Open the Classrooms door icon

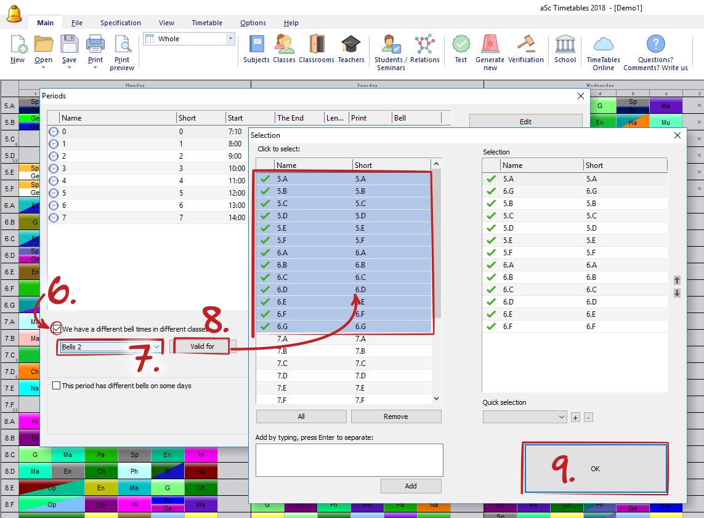pyautogui.click(x=317, y=45)
